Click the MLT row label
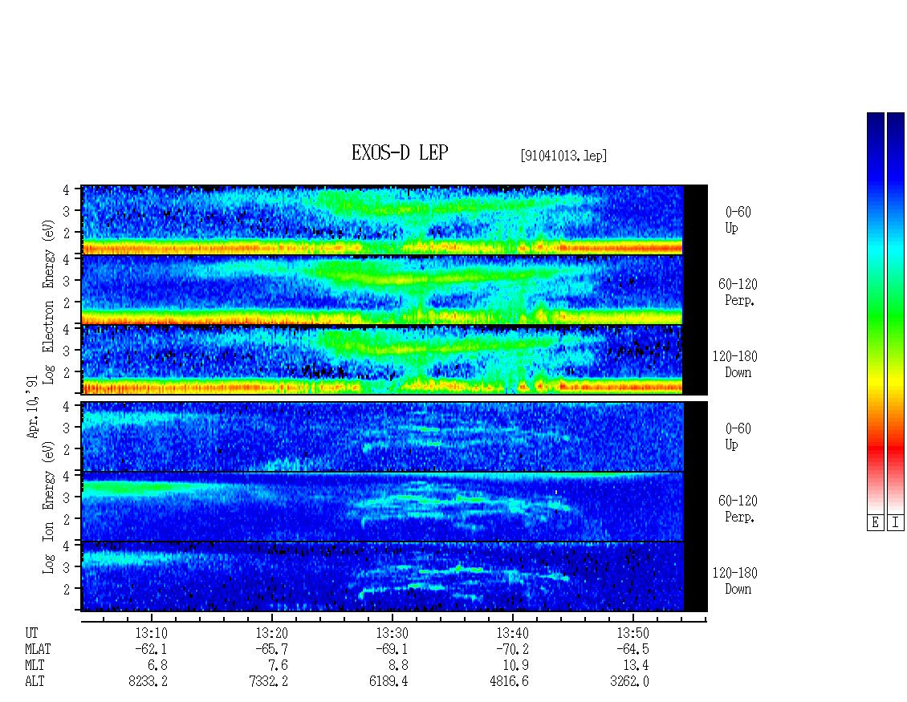Image resolution: width=907 pixels, height=702 pixels. (x=35, y=666)
